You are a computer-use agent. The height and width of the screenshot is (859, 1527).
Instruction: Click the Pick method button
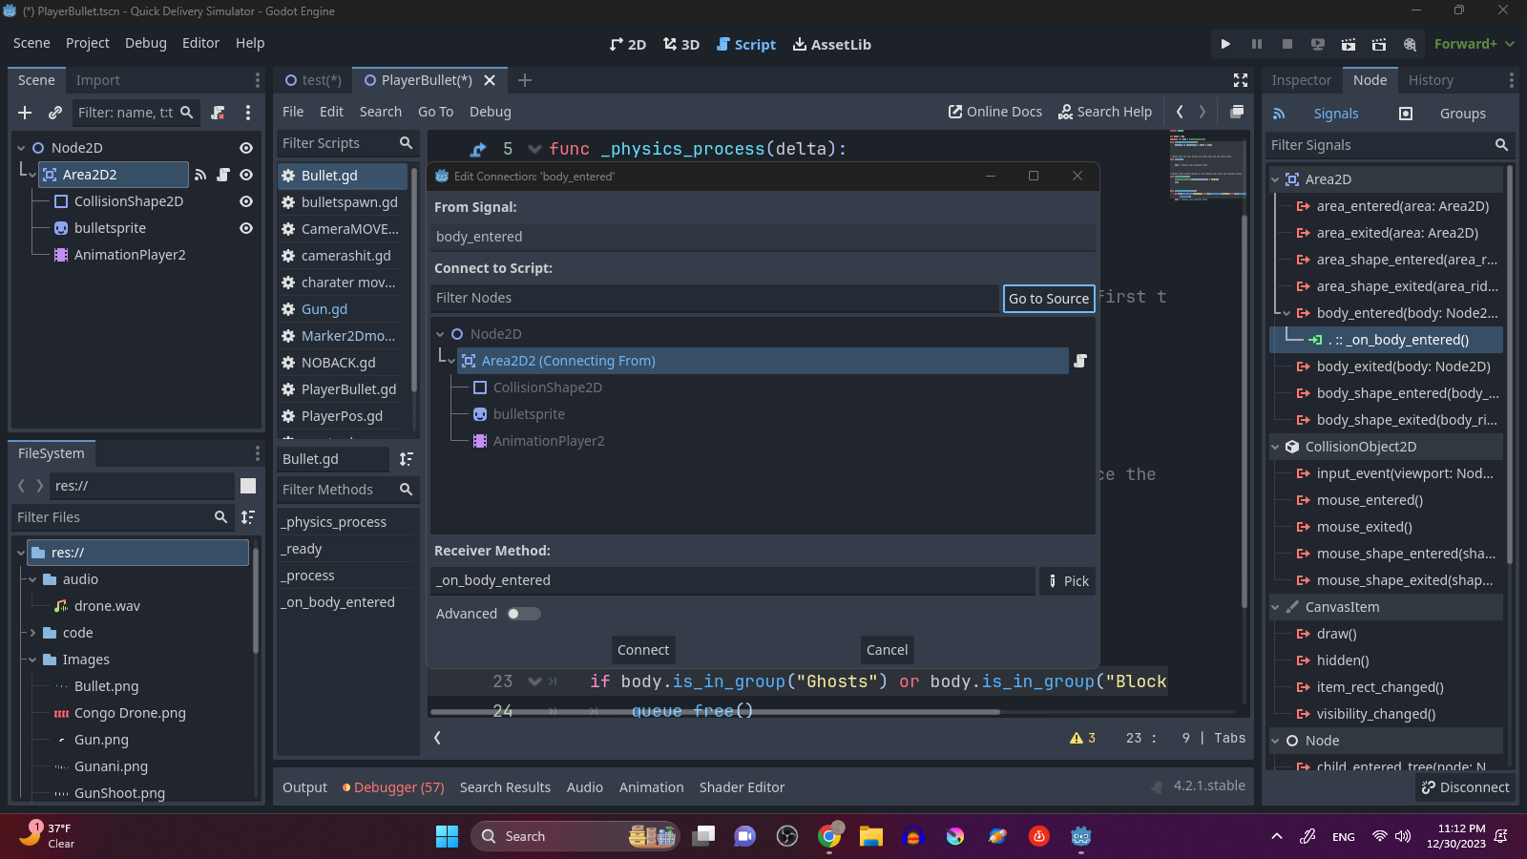[x=1068, y=581]
